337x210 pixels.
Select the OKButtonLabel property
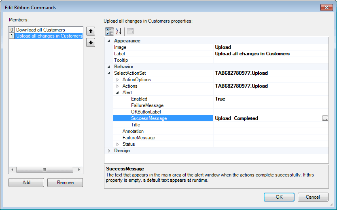[163, 112]
